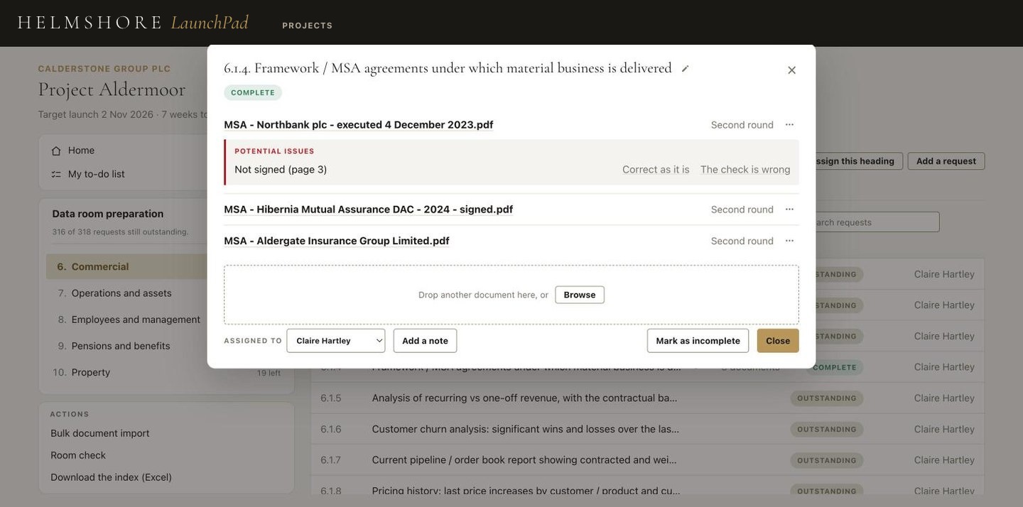The height and width of the screenshot is (507, 1023).
Task: Open MSA - Hibernia Mutual Assurance DAC PDF
Action: pos(369,209)
